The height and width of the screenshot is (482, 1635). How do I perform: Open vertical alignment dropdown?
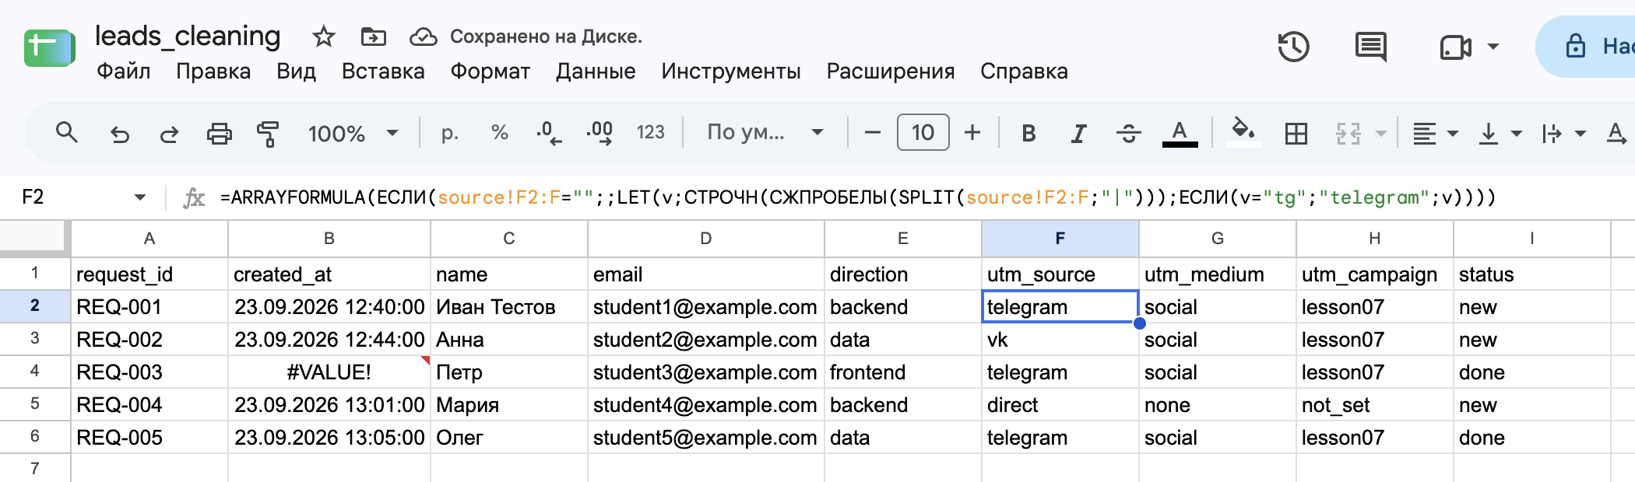click(x=1500, y=134)
